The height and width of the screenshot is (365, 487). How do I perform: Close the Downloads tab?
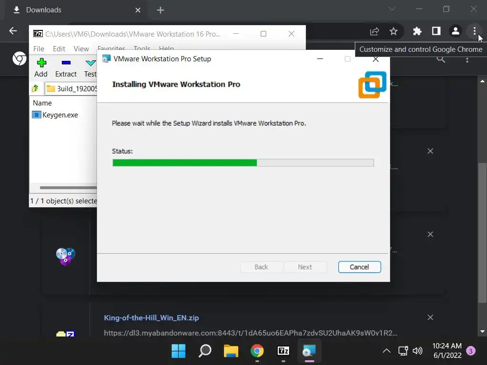coord(138,10)
